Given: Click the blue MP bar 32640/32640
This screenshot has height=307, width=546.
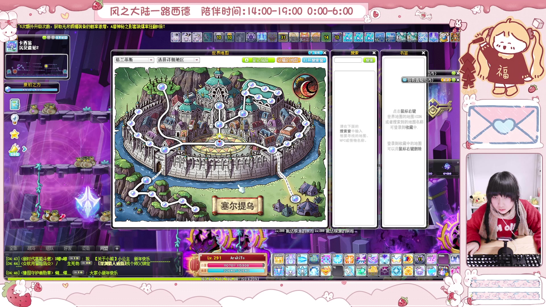Looking at the screenshot, I should coord(236,271).
